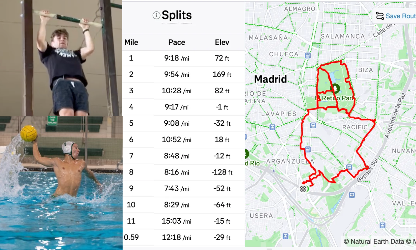Click the info icon beside Splits

[x=156, y=15]
